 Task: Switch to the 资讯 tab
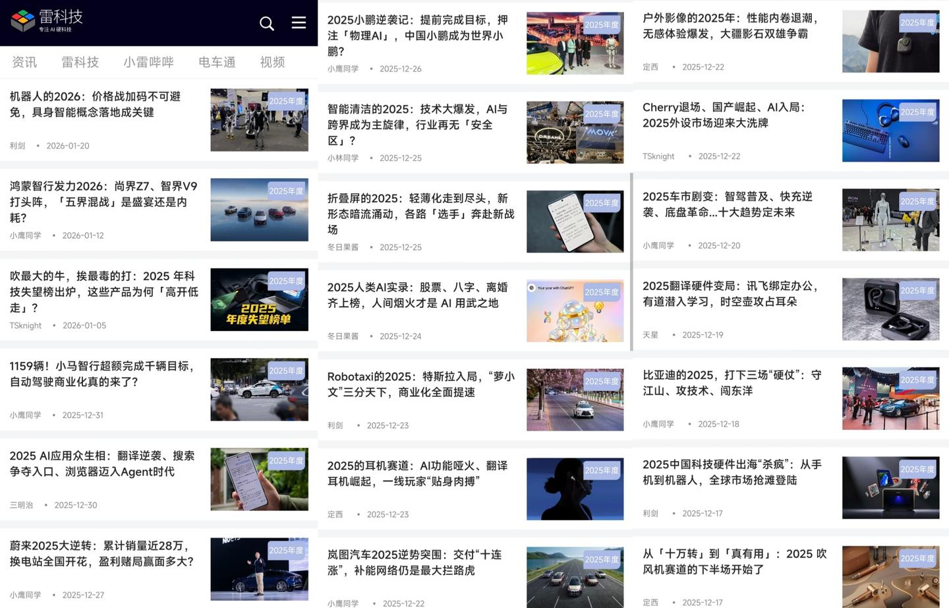pyautogui.click(x=24, y=62)
